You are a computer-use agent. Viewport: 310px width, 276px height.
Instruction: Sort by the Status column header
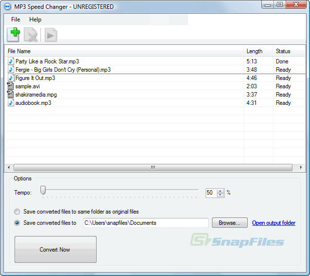pyautogui.click(x=289, y=51)
